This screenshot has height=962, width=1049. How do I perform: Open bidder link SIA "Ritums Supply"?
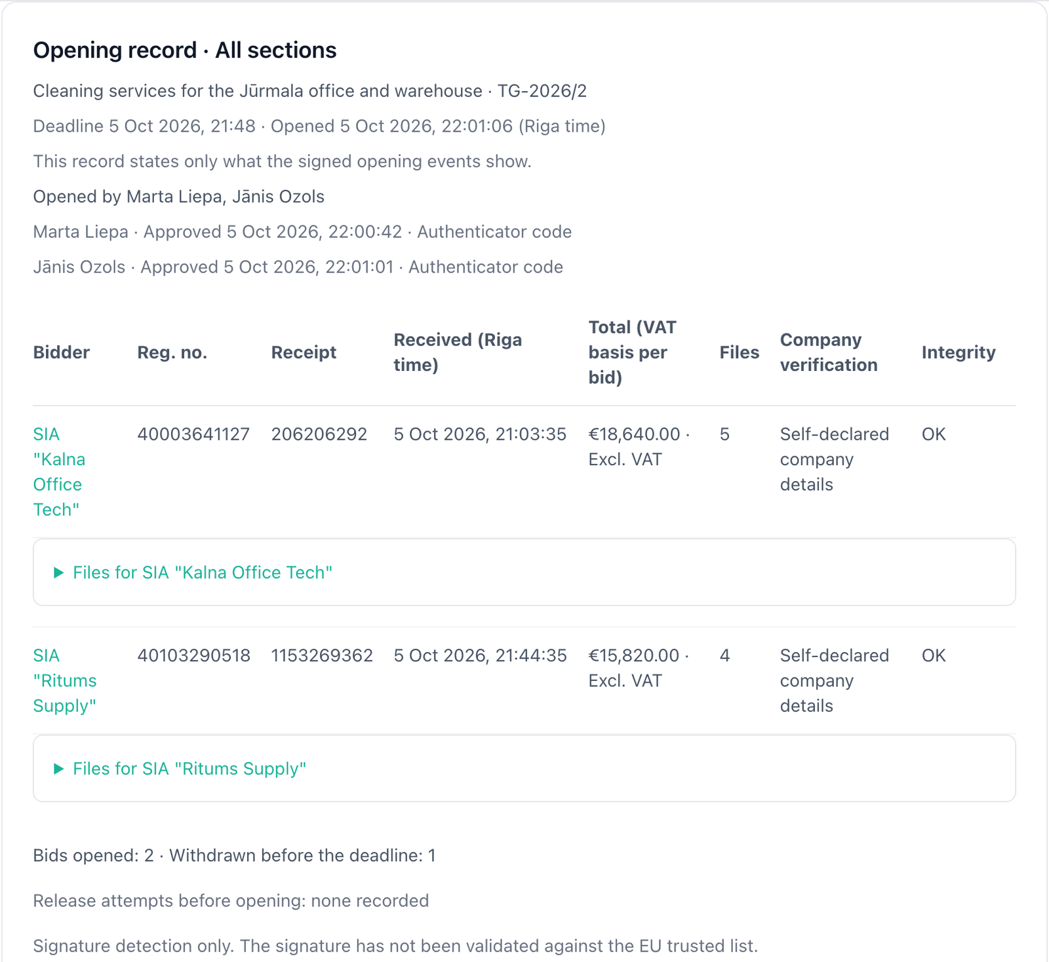[x=65, y=681]
